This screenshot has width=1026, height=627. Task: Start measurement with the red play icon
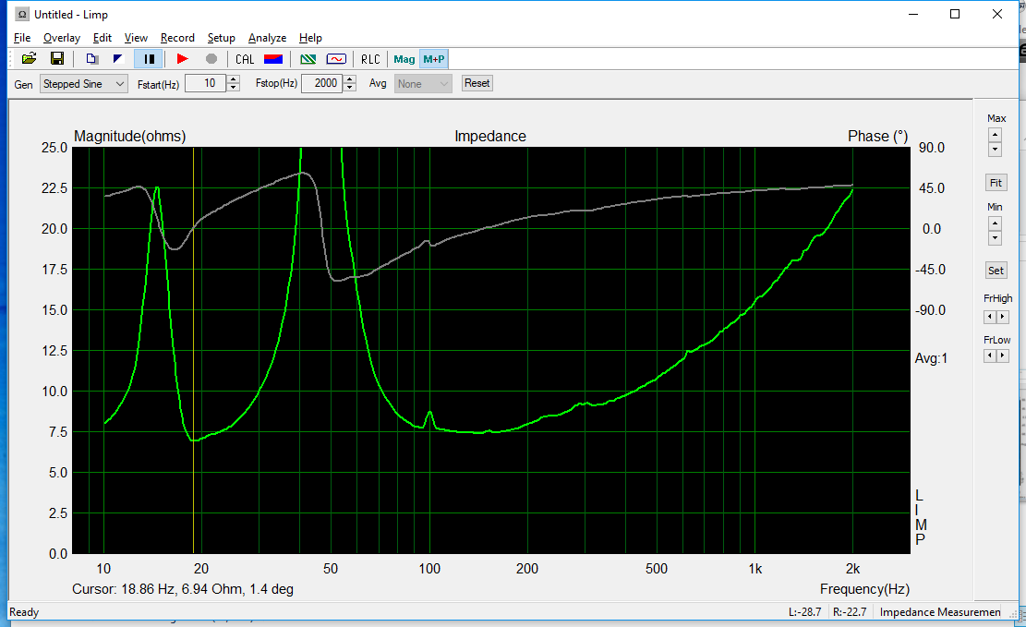pos(182,59)
